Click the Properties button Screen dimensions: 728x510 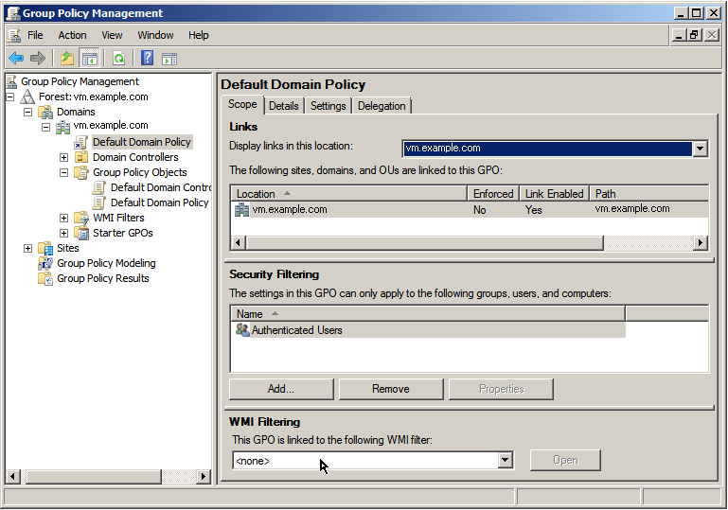[501, 389]
